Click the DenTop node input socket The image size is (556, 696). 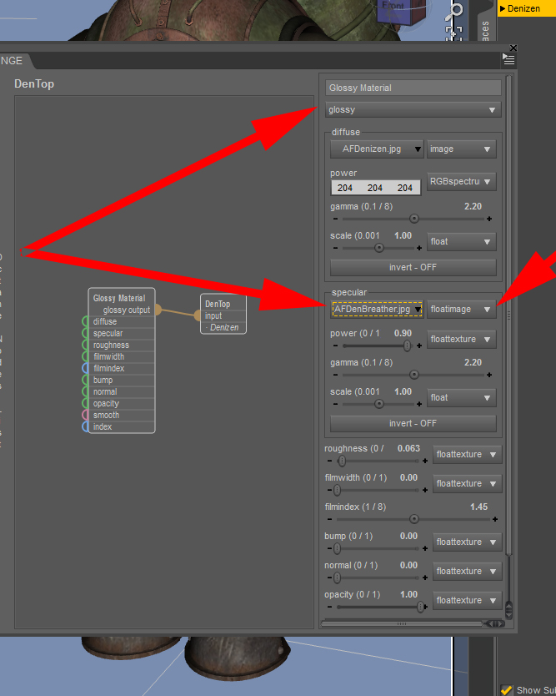pos(198,315)
